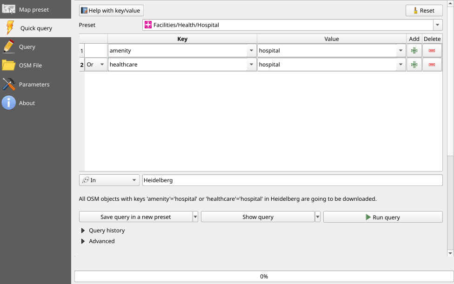
Task: Delete the healthcare row
Action: click(x=432, y=65)
